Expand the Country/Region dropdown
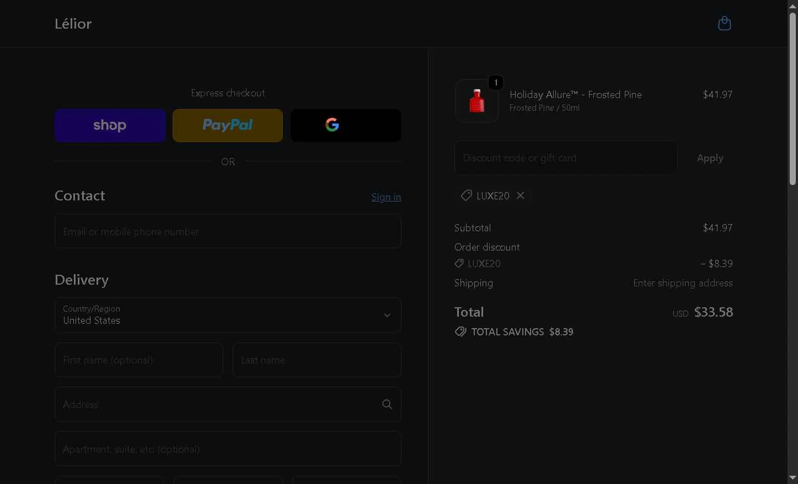The width and height of the screenshot is (798, 484). pos(228,315)
